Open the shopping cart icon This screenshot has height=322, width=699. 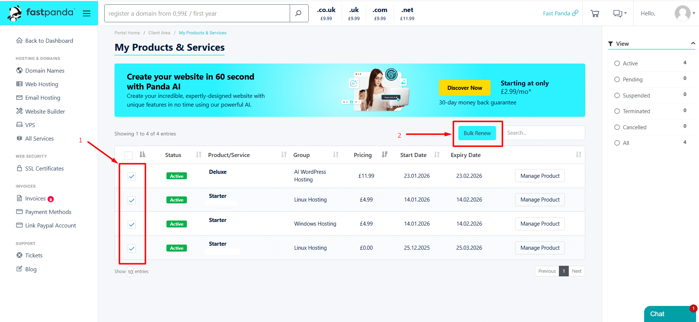point(595,14)
